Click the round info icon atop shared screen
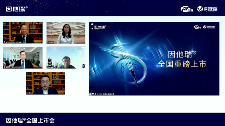225x126 pixels. coord(92,24)
